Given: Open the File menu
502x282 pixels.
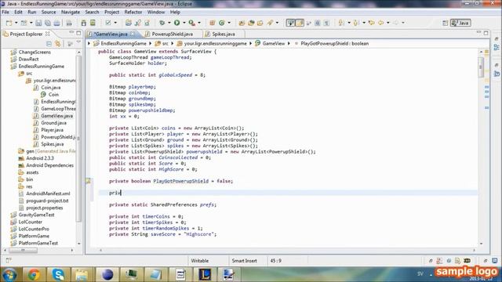Looking at the screenshot, I should coord(5,13).
